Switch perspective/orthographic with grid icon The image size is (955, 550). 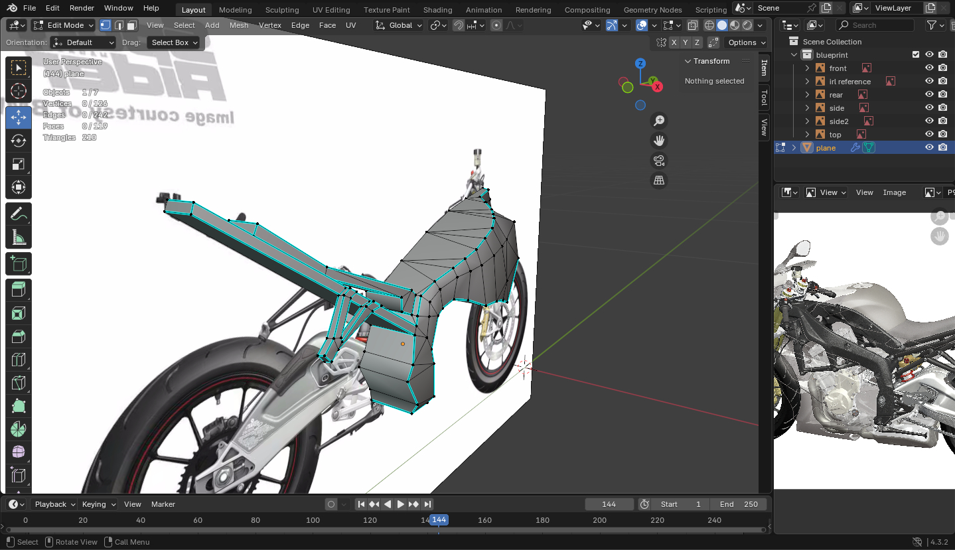pos(659,180)
